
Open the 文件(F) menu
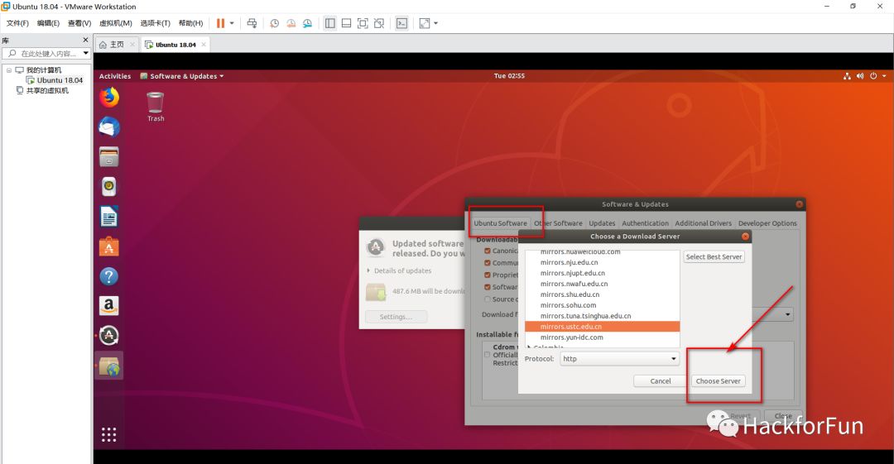(17, 23)
